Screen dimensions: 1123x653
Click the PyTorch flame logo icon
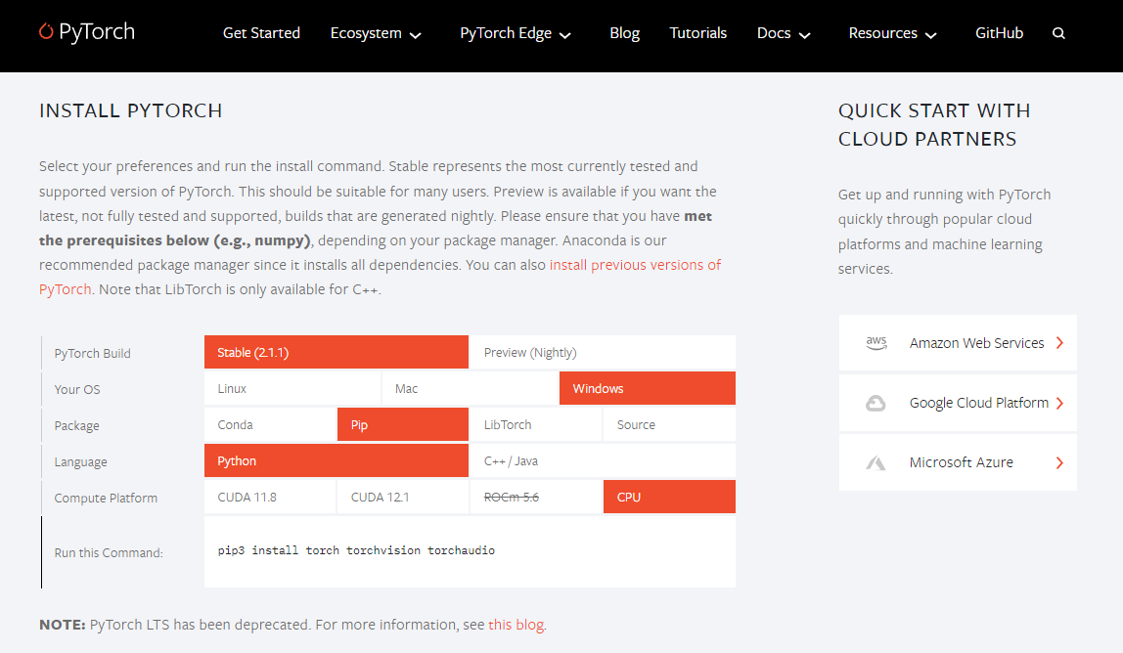pos(46,31)
